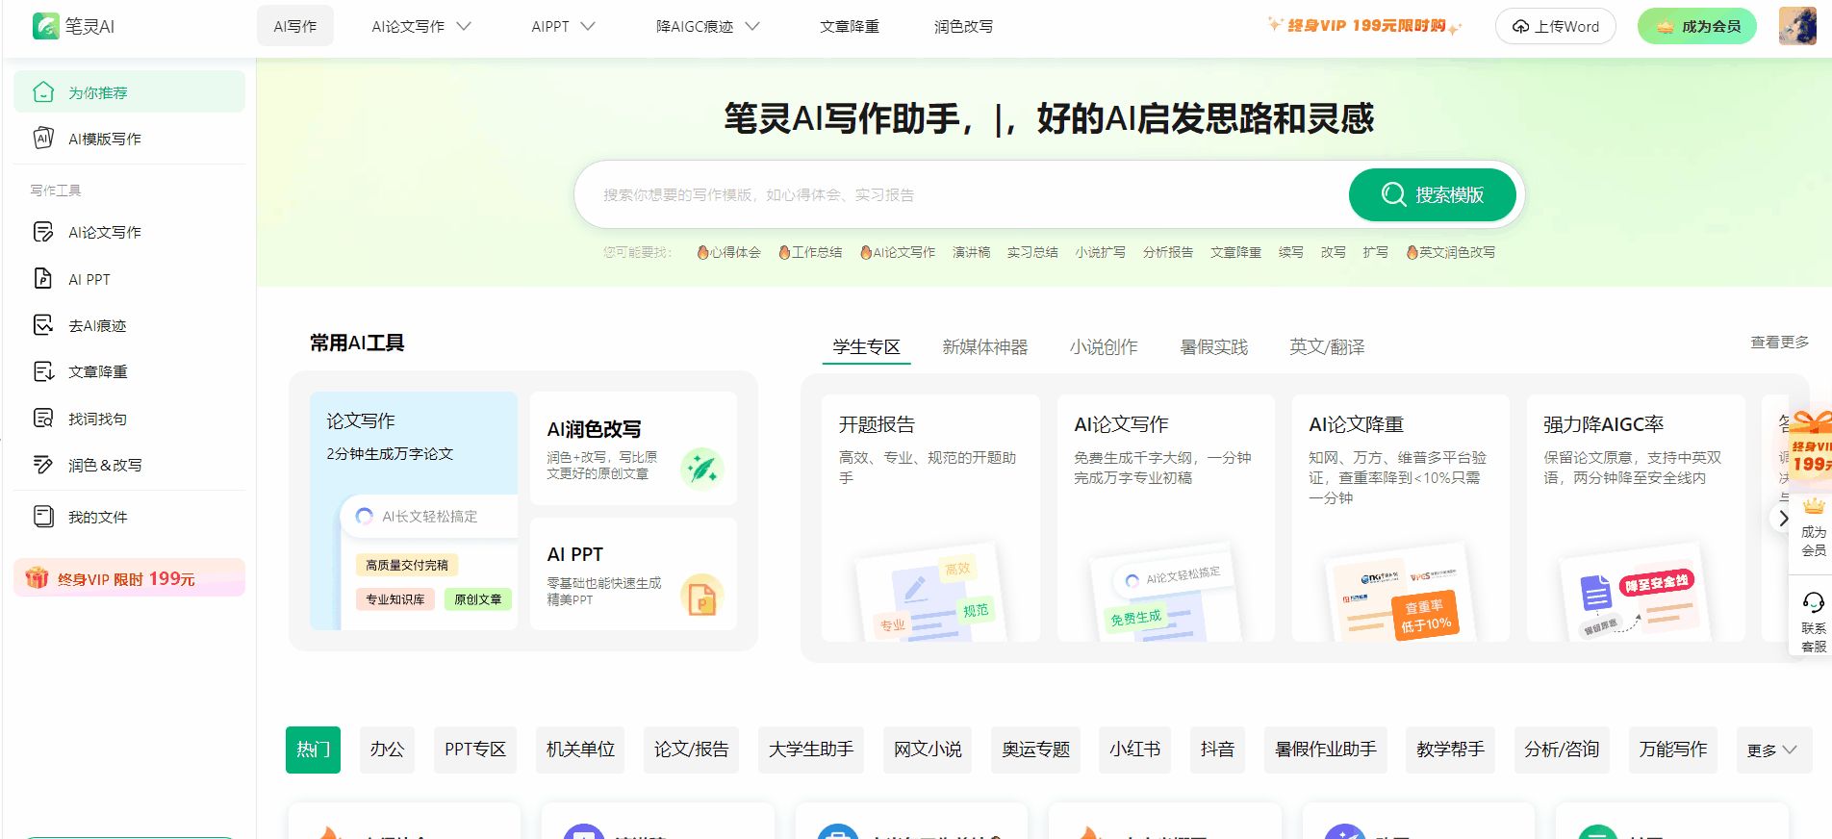This screenshot has width=1832, height=839.
Task: Open the 强力降AIGC率 card
Action: 1636,518
